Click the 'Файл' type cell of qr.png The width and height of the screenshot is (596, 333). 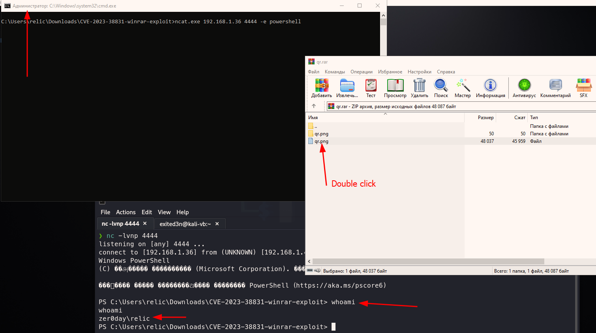click(x=536, y=141)
